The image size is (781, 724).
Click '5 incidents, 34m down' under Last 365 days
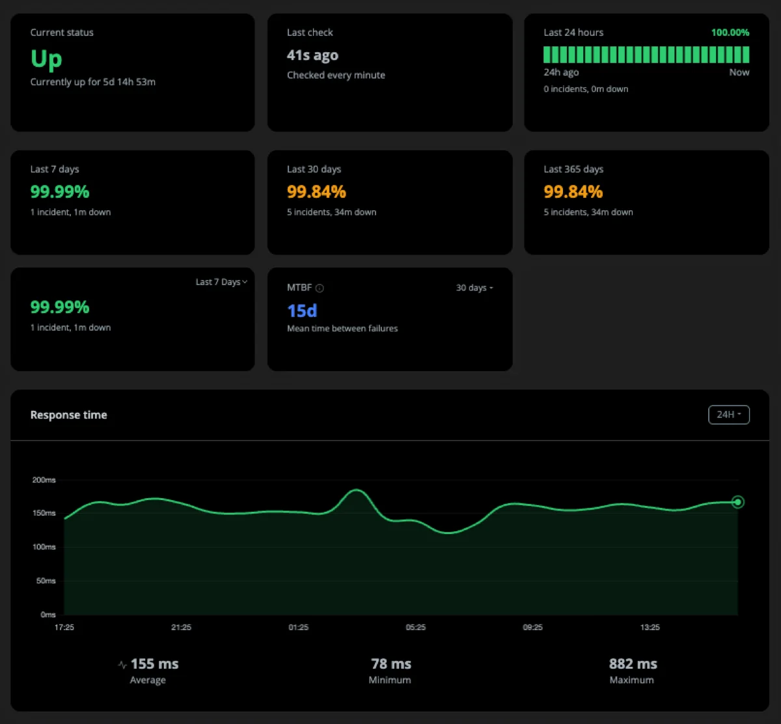click(588, 212)
